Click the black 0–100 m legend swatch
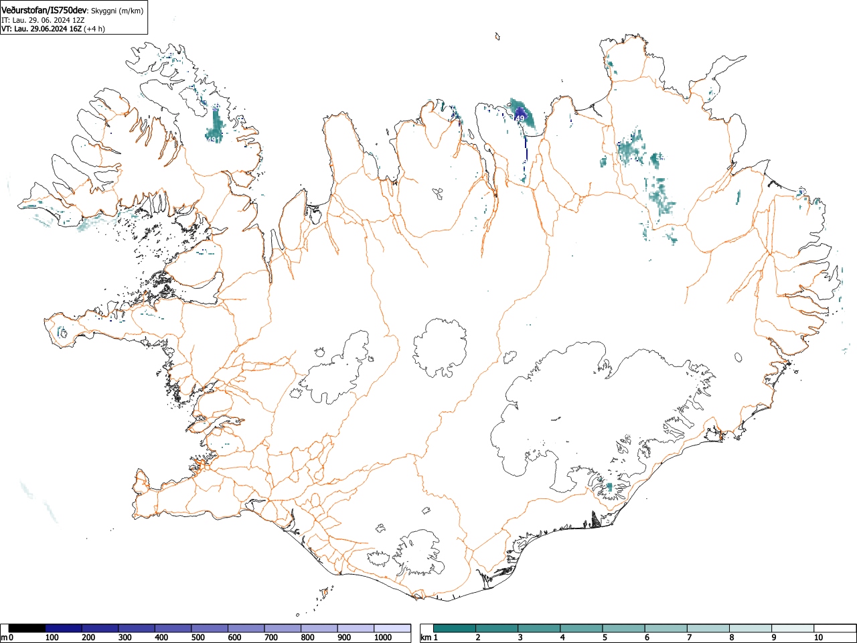The image size is (857, 643). click(x=27, y=628)
